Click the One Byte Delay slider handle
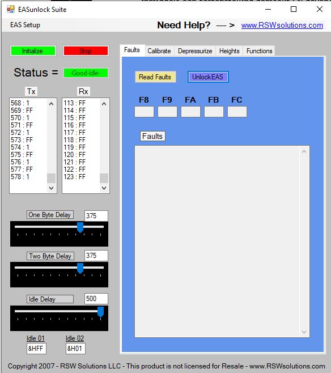The image size is (331, 373). pos(80,227)
